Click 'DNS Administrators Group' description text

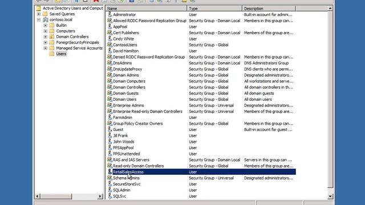coord(266,63)
